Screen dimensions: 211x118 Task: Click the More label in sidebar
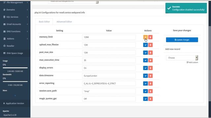tap(5, 90)
